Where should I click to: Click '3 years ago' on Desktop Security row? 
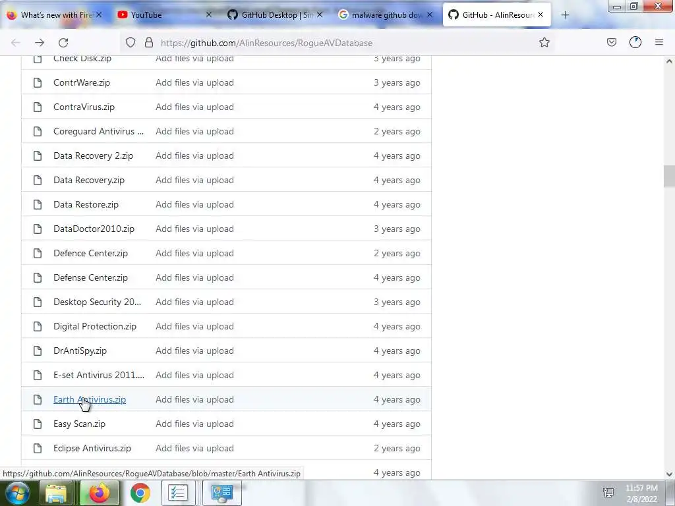[x=397, y=302]
